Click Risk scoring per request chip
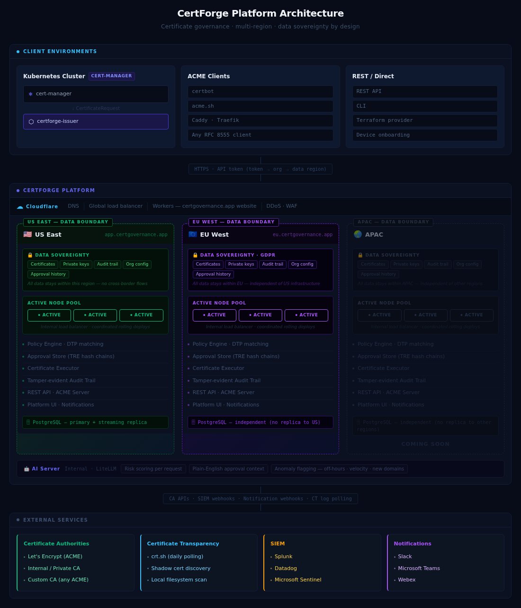 (x=153, y=469)
